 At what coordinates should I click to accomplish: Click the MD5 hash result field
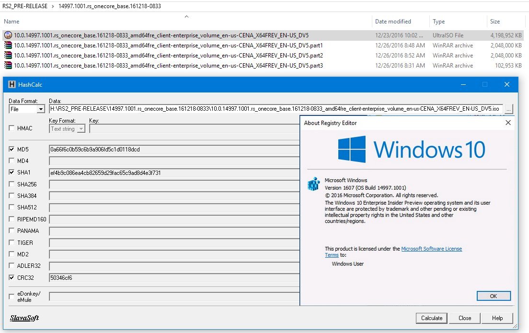pos(174,149)
